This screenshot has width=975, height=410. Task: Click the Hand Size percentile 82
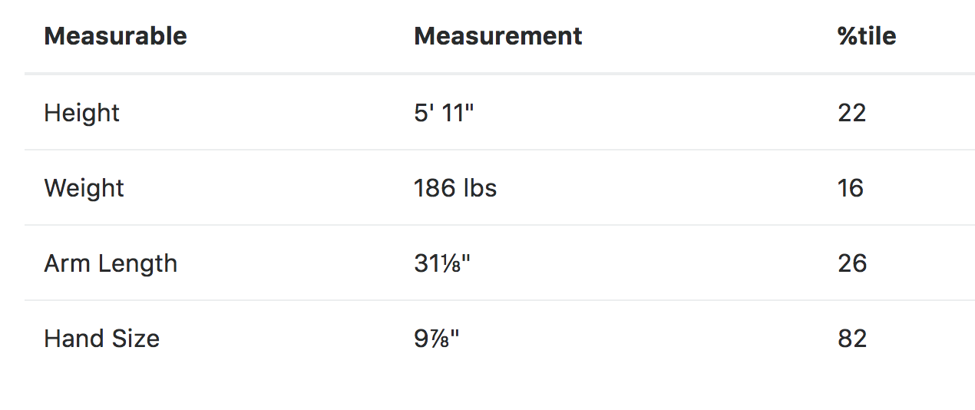click(x=852, y=339)
